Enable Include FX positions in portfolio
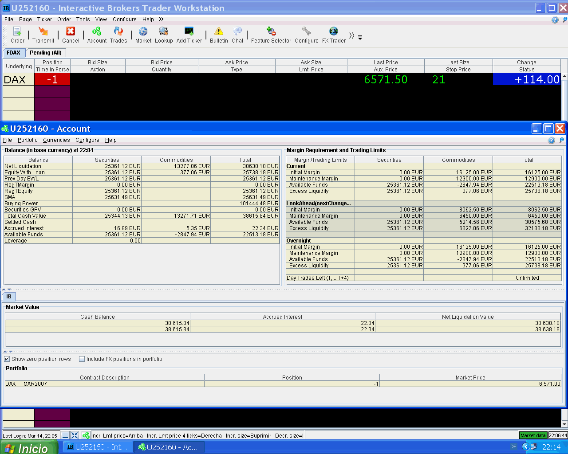 click(x=82, y=359)
